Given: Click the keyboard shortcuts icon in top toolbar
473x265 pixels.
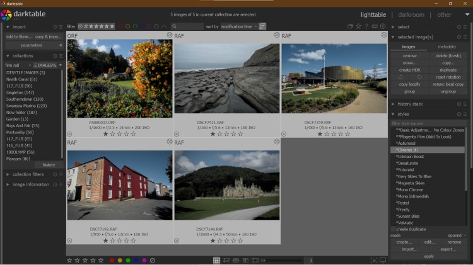Looking at the screenshot, I should pyautogui.click(x=375, y=26).
